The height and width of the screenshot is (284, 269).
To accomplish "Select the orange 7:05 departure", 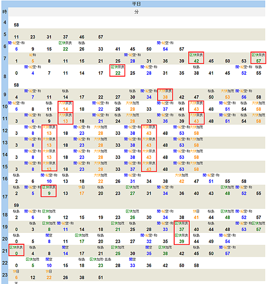I will coord(33,61).
